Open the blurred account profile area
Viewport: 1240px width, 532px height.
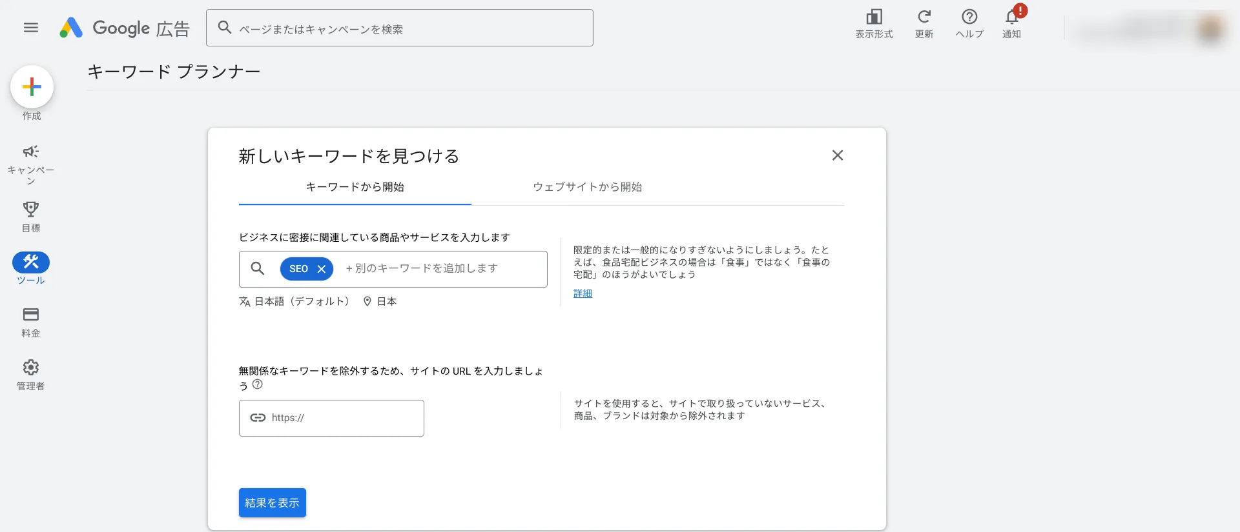(x=1150, y=28)
